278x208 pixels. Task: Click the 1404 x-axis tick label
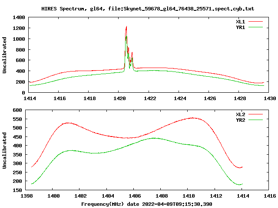coord(108,196)
